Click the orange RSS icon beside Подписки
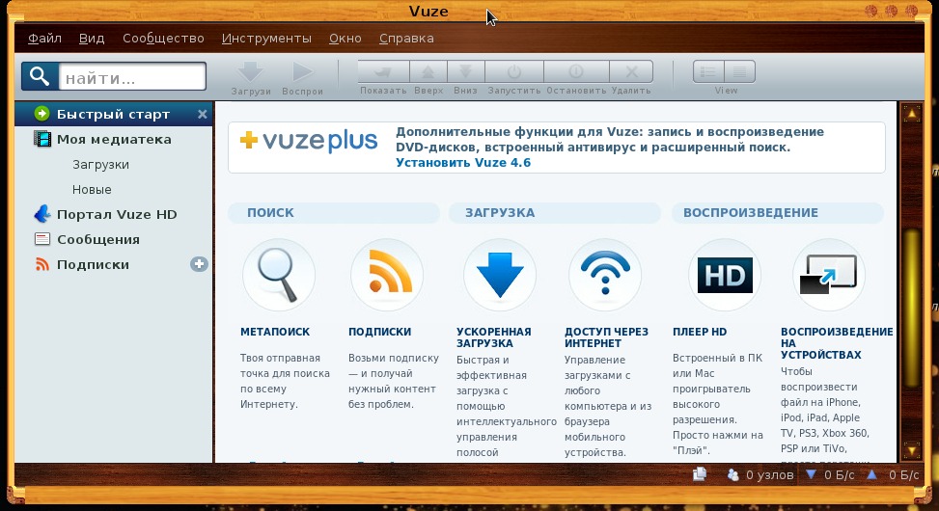The image size is (939, 511). coord(41,264)
